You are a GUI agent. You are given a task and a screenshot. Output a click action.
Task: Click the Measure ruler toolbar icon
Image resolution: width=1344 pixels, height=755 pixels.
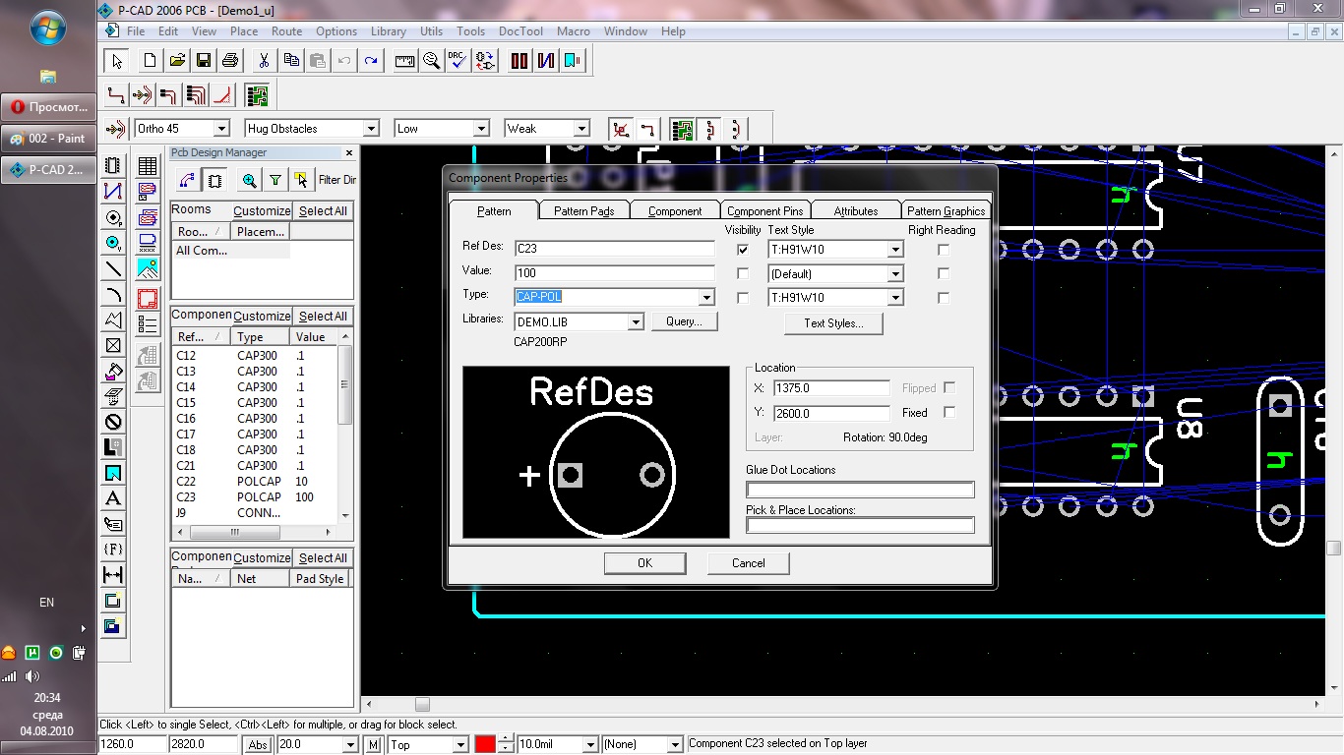pos(404,61)
